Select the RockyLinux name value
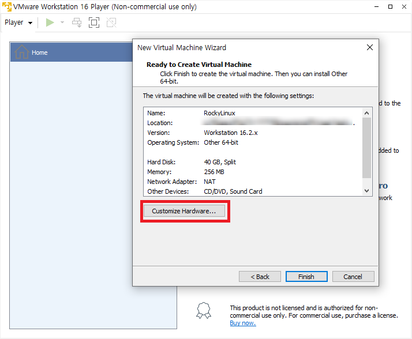412x339 pixels. pyautogui.click(x=219, y=113)
